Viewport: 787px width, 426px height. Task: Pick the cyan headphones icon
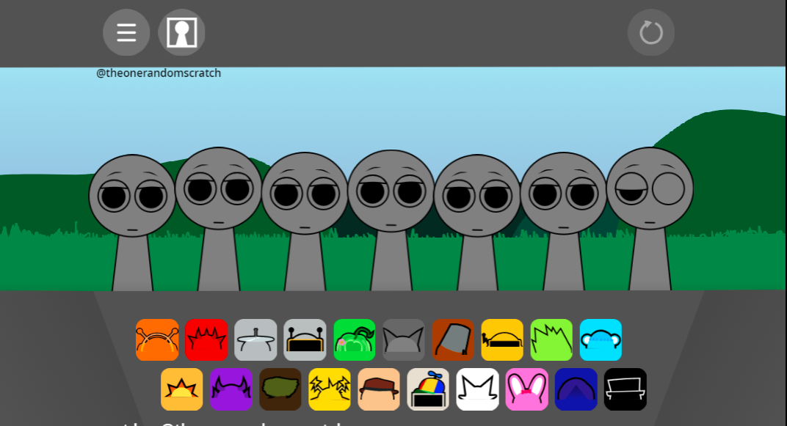click(601, 340)
